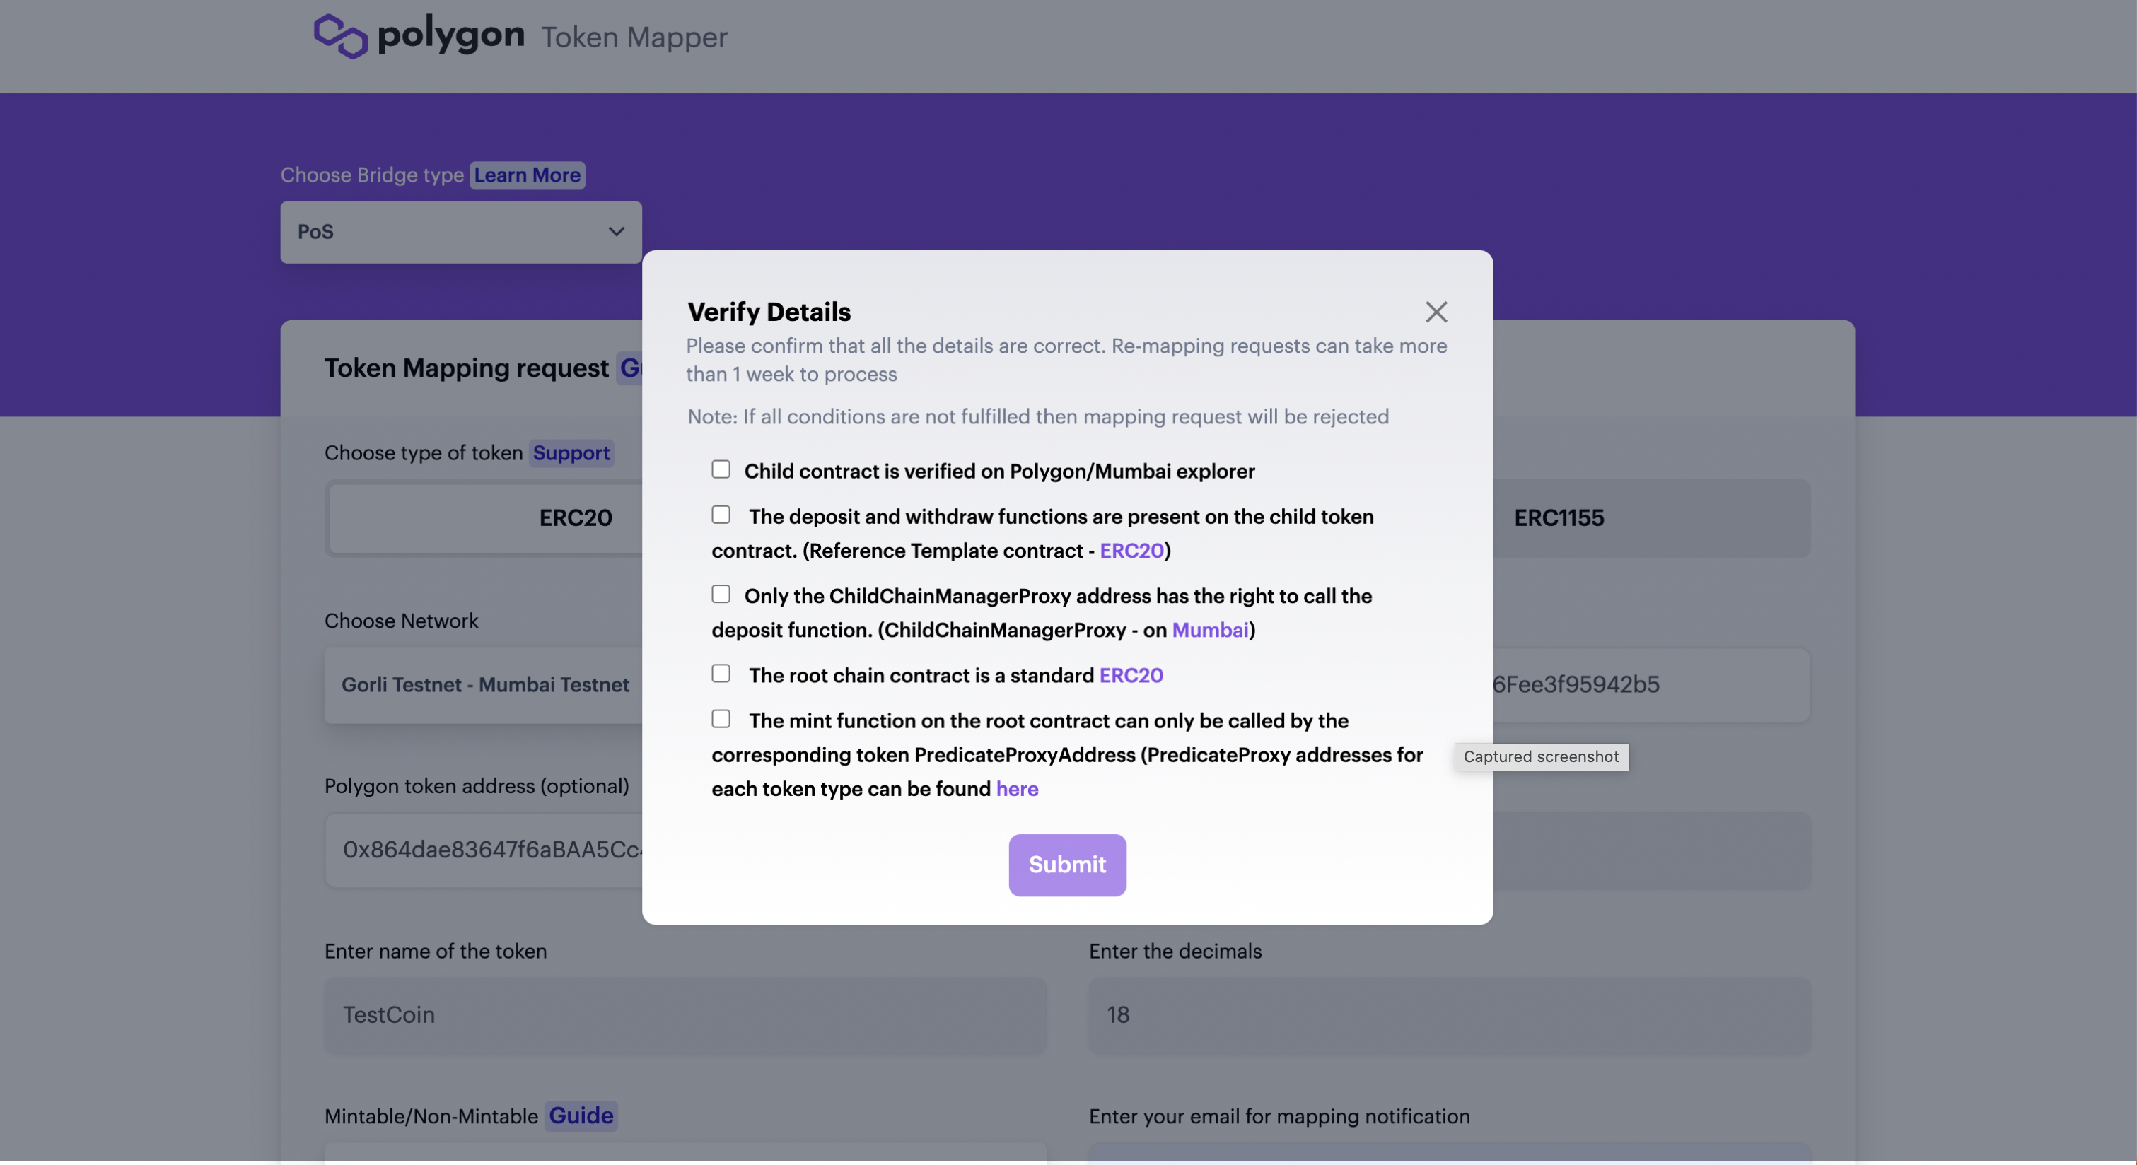2137x1165 pixels.
Task: Select the ERC20 token type tab
Action: pyautogui.click(x=486, y=518)
